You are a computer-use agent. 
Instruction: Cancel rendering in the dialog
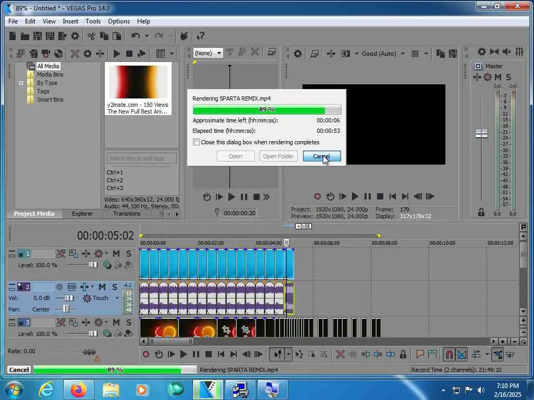click(322, 156)
